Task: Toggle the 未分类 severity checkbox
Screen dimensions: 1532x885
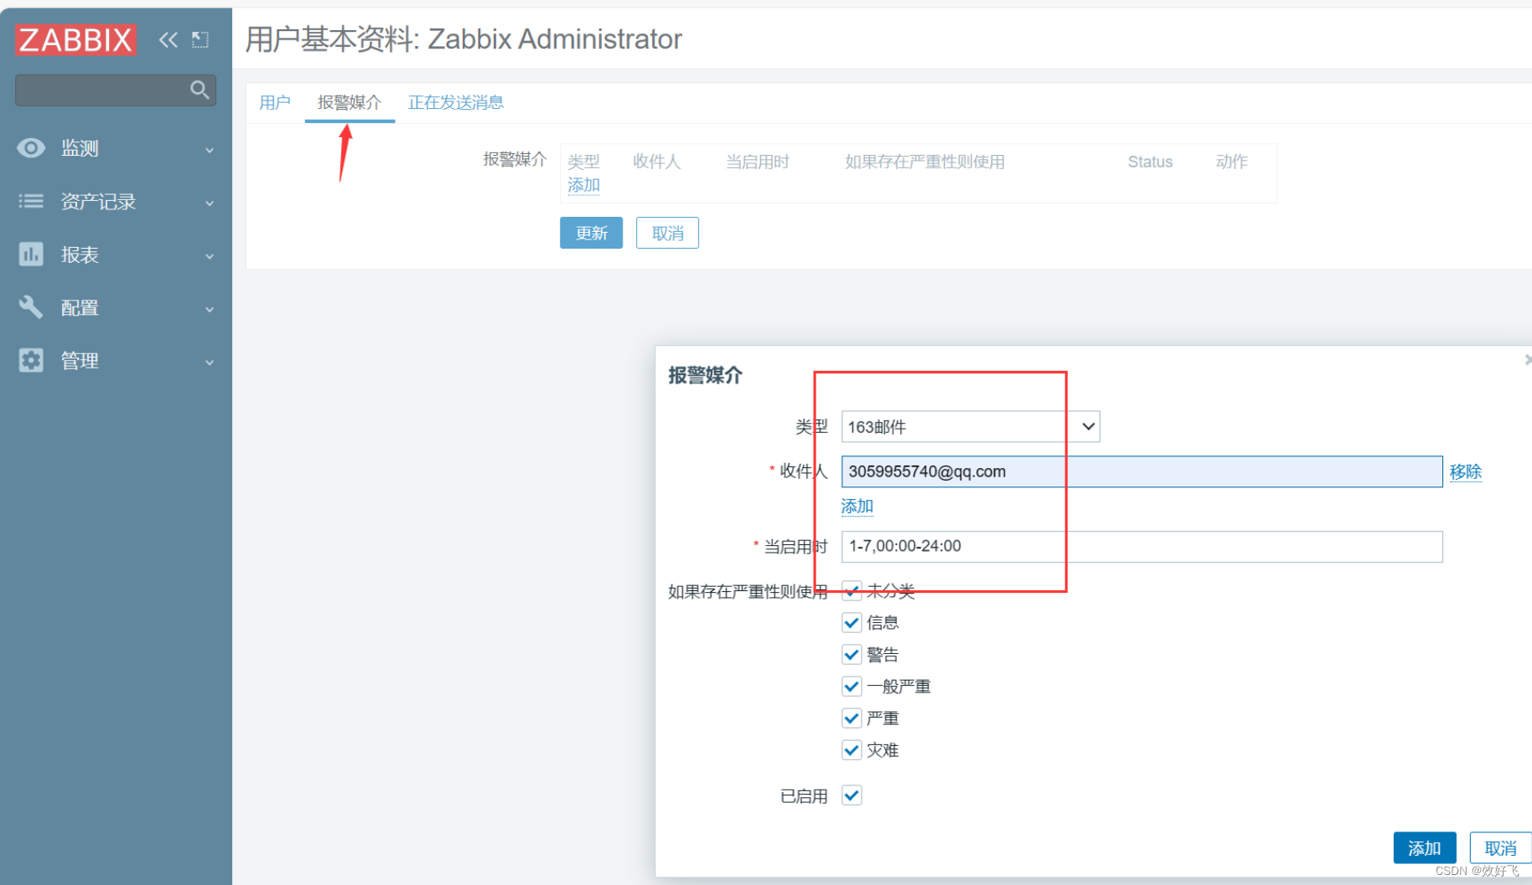Action: tap(851, 591)
